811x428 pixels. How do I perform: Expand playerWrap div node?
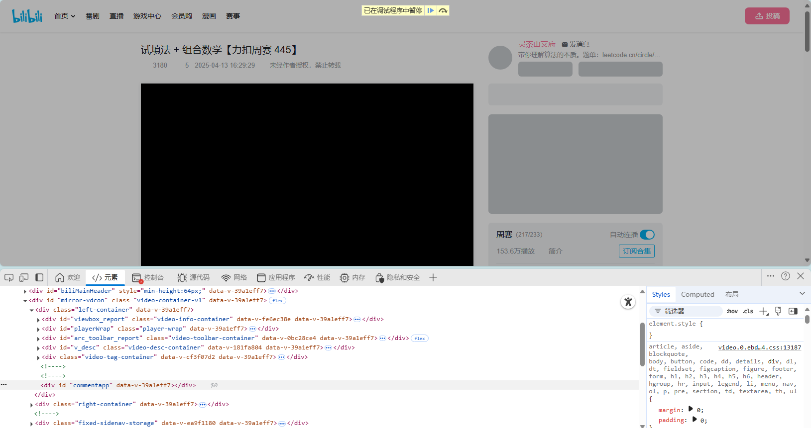click(x=38, y=329)
